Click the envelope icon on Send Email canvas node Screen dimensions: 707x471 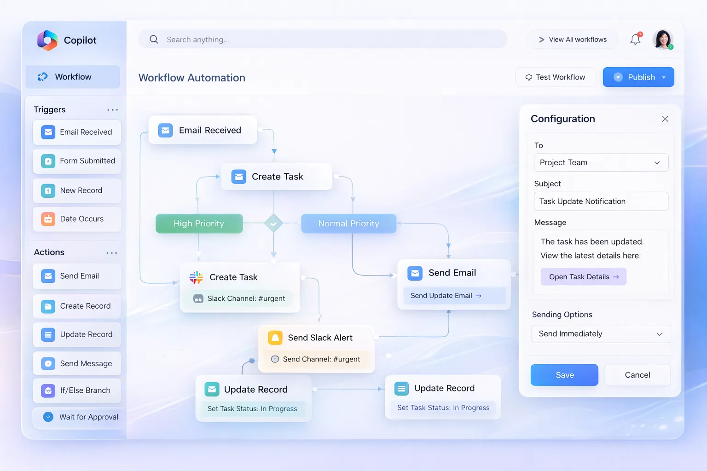pyautogui.click(x=415, y=273)
